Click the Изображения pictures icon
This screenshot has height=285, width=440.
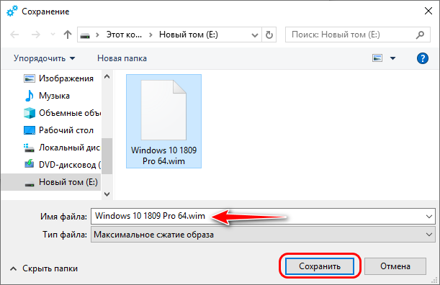point(30,78)
